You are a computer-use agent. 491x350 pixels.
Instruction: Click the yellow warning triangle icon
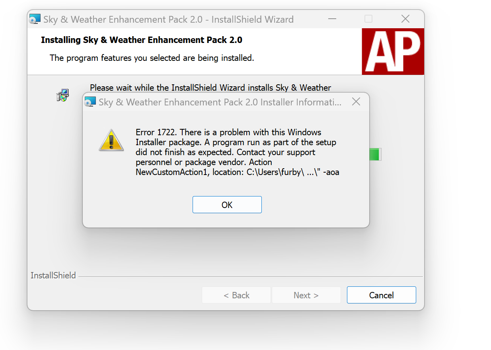(111, 140)
